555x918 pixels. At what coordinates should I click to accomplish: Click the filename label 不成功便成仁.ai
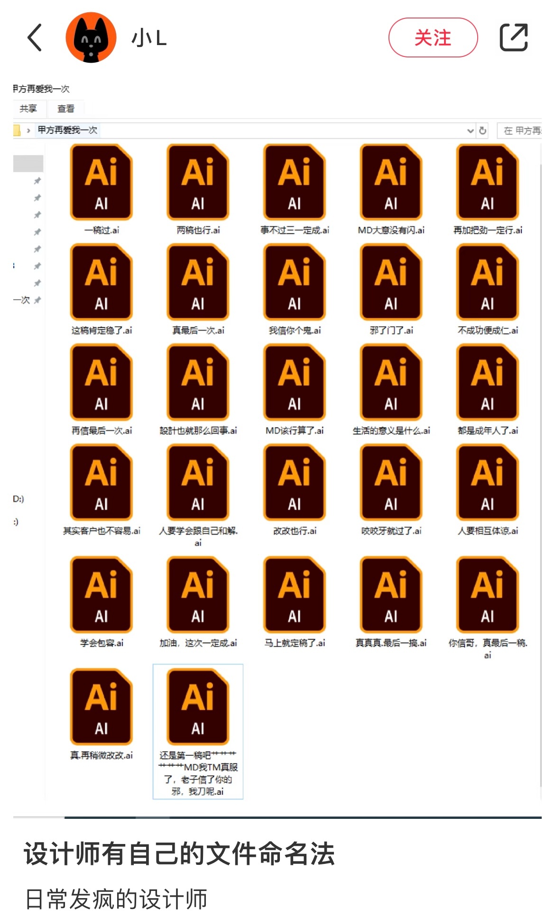488,330
